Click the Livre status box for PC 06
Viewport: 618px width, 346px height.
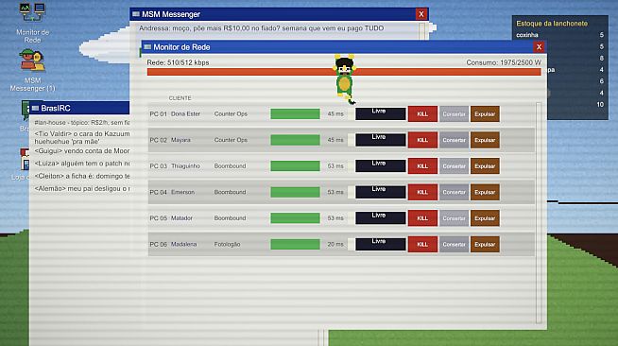coord(380,244)
